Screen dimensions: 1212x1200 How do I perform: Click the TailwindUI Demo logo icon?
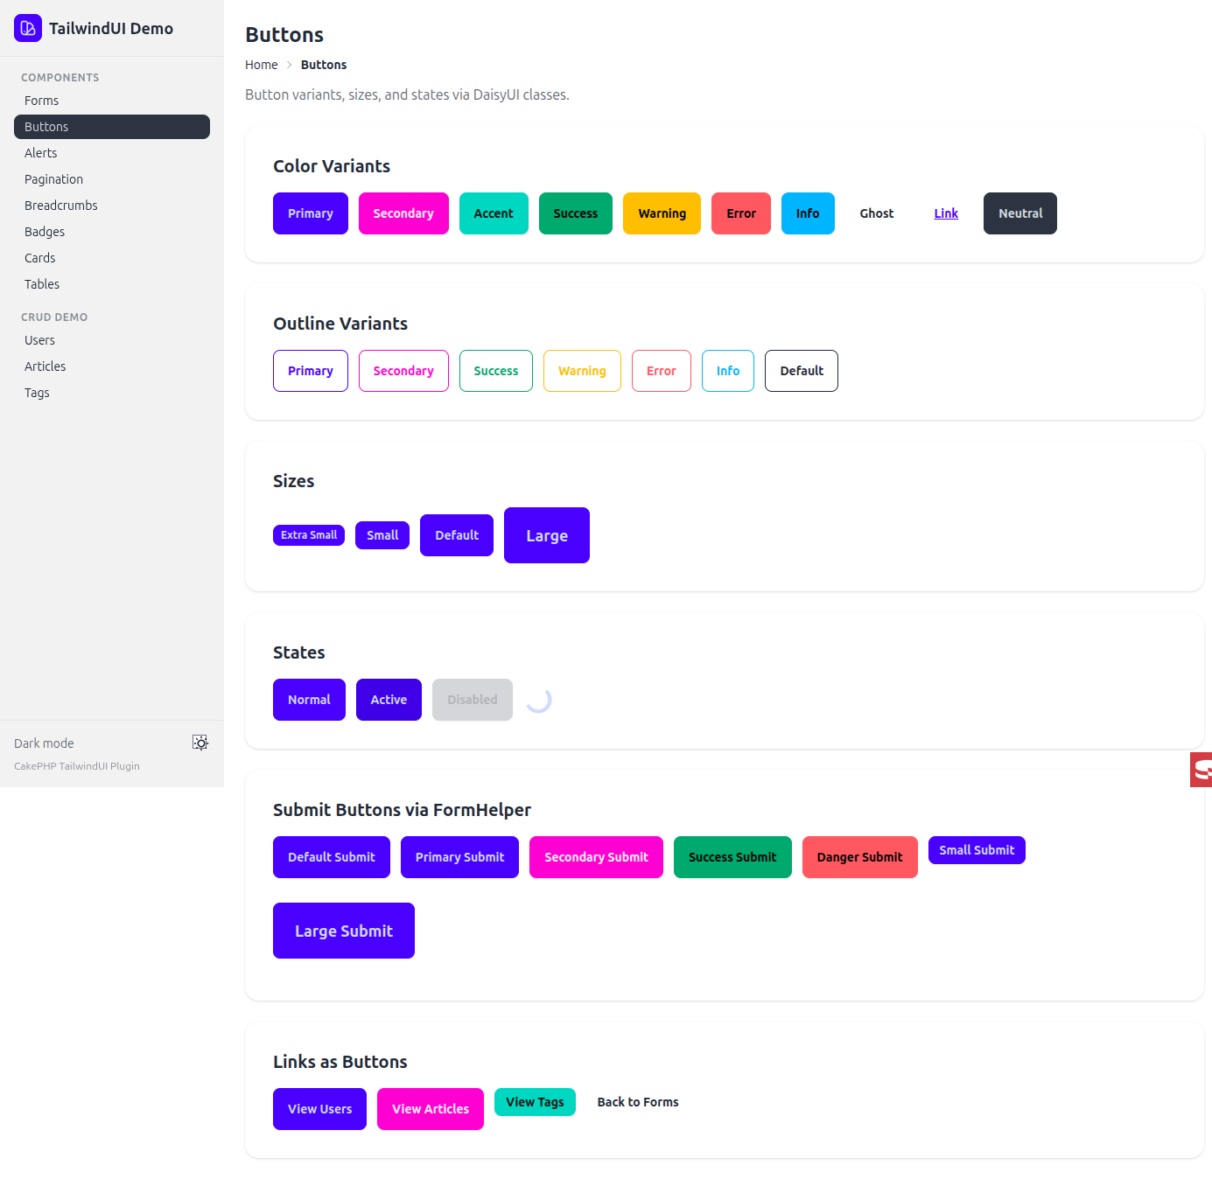[28, 28]
